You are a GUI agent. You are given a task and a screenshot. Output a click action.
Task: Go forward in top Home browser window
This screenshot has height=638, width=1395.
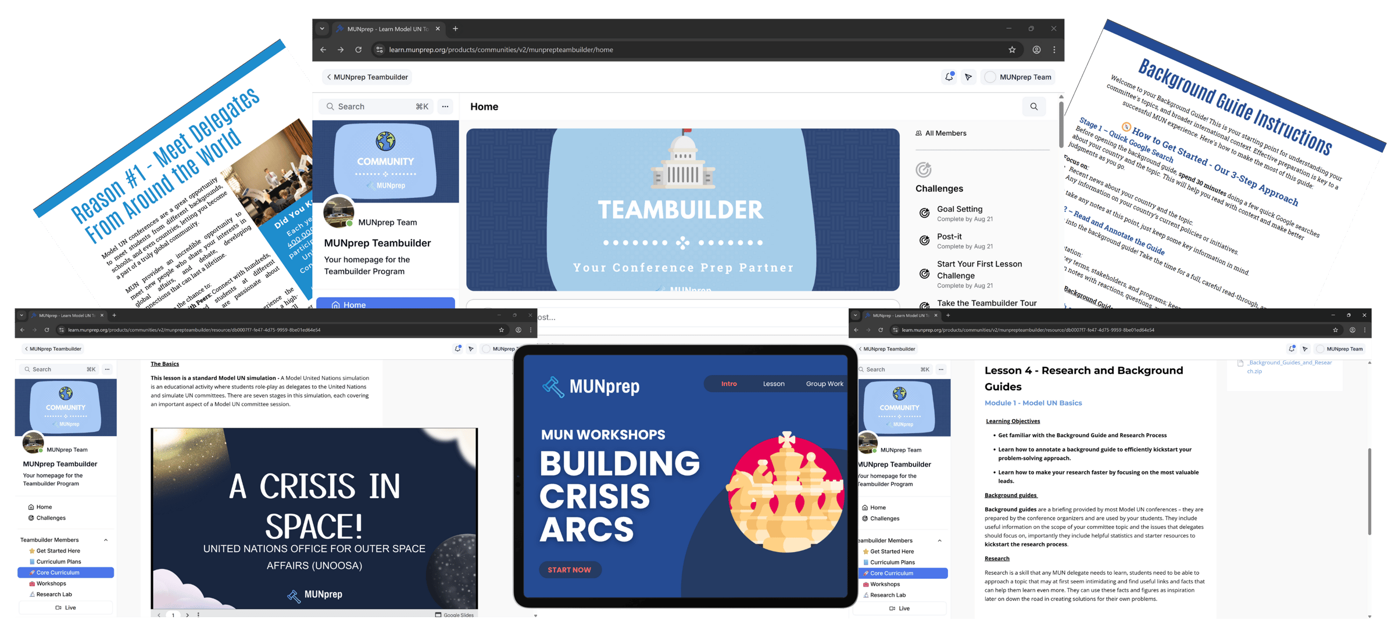pyautogui.click(x=341, y=49)
